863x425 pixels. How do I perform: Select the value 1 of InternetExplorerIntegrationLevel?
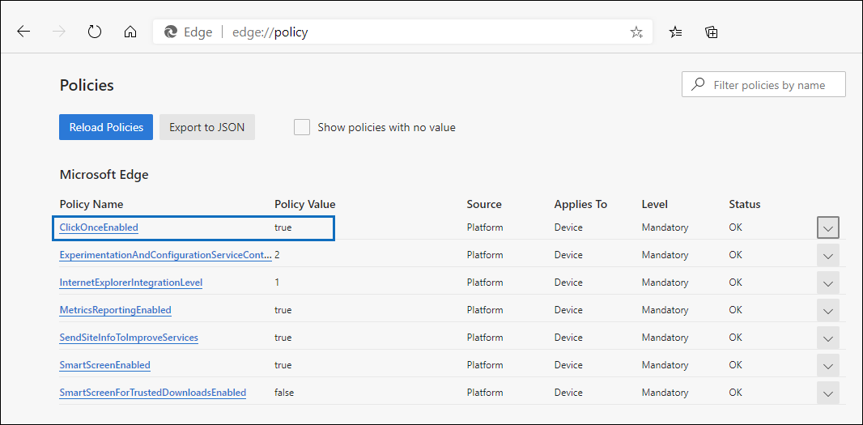point(278,283)
